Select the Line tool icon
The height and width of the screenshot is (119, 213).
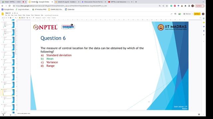[29, 18]
